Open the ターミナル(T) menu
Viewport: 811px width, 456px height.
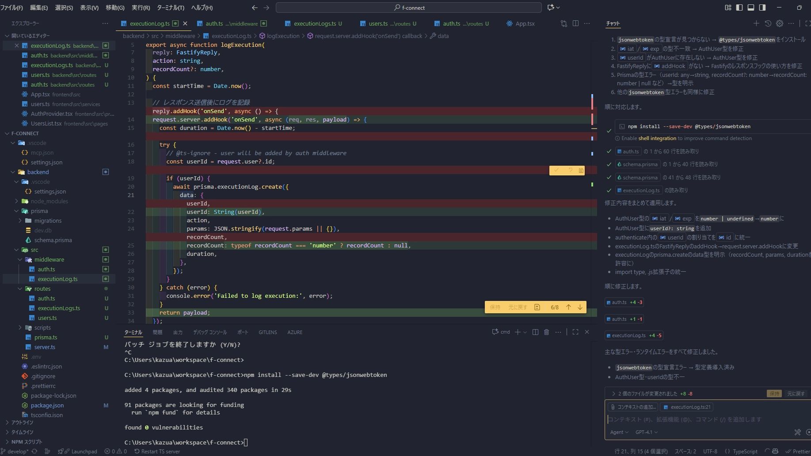pyautogui.click(x=170, y=8)
